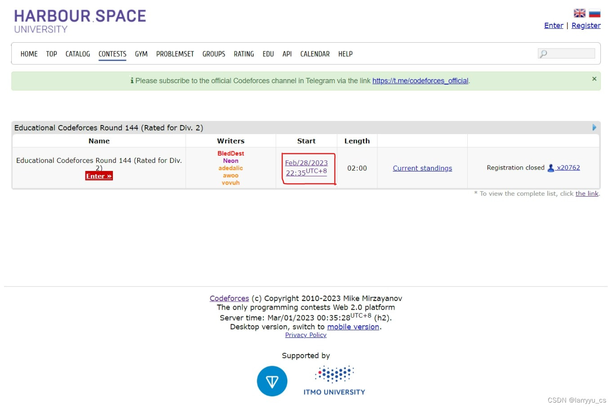Viewport: 613px width, 408px height.
Task: Switch to the mobile version link
Action: tap(353, 327)
